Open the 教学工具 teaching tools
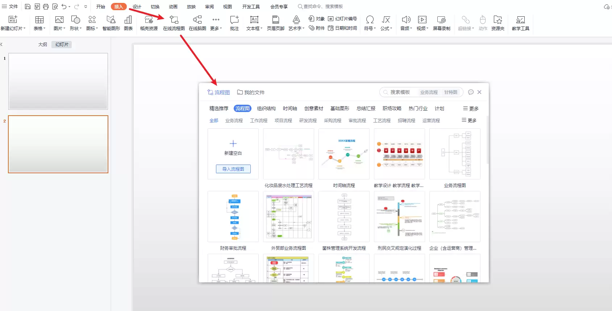The height and width of the screenshot is (311, 612). 521,23
